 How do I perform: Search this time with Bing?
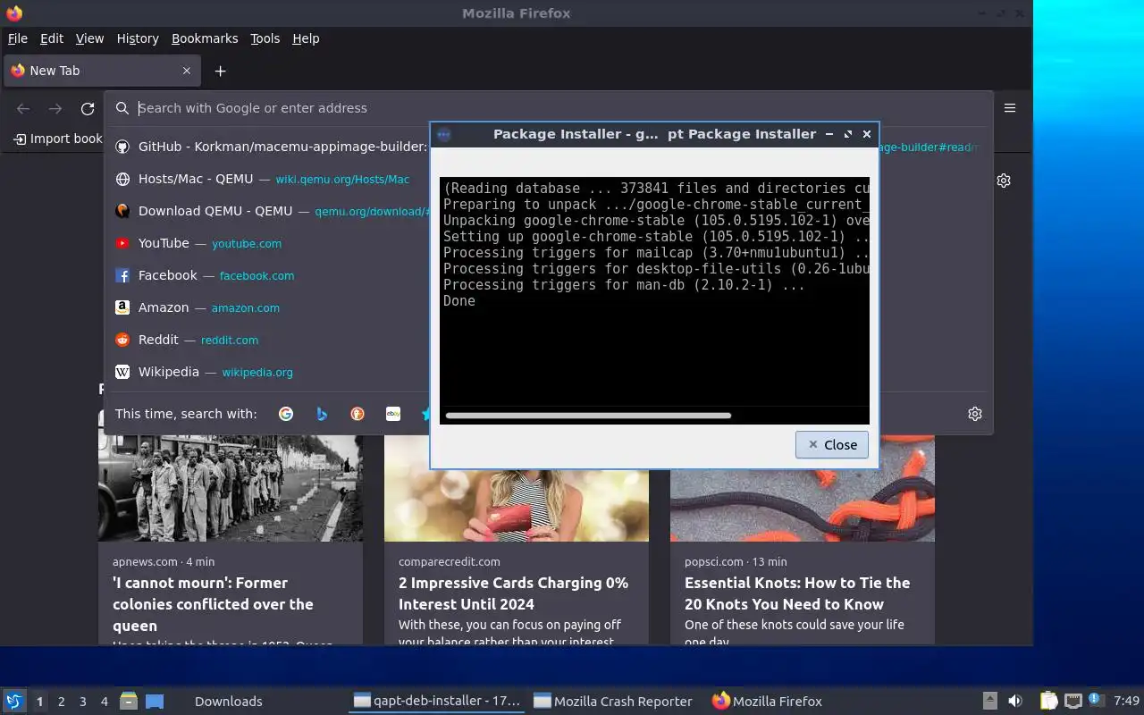[322, 414]
